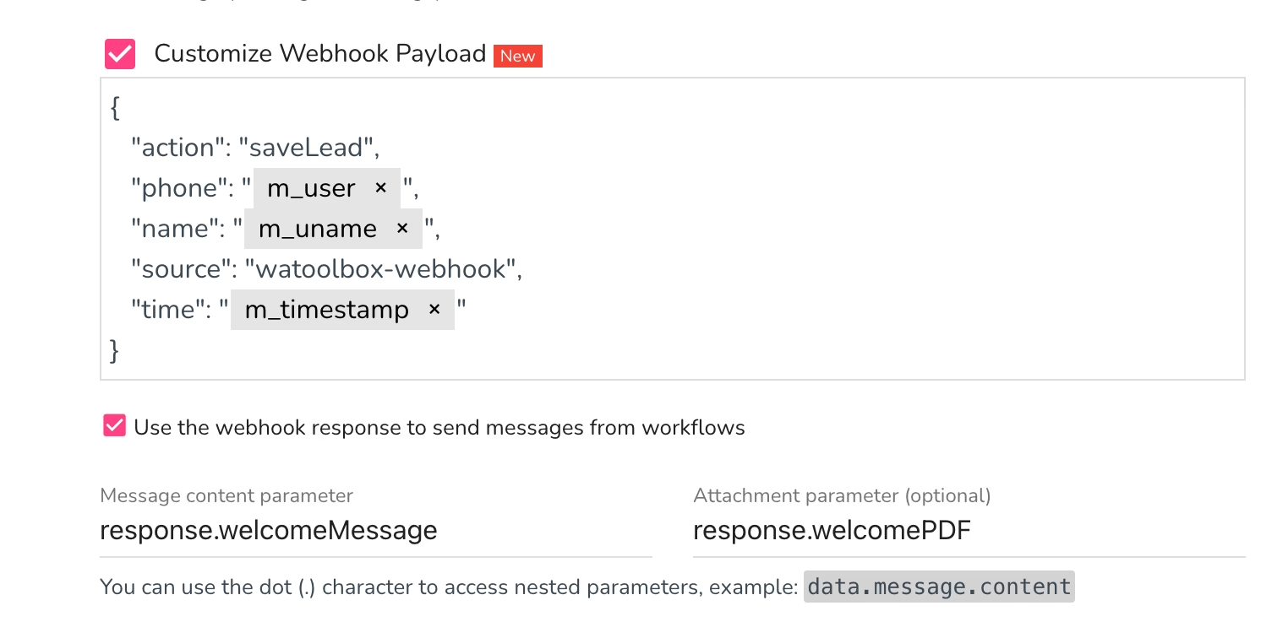Click the "Use the webhook response" label text
1288x638 pixels.
click(x=439, y=427)
